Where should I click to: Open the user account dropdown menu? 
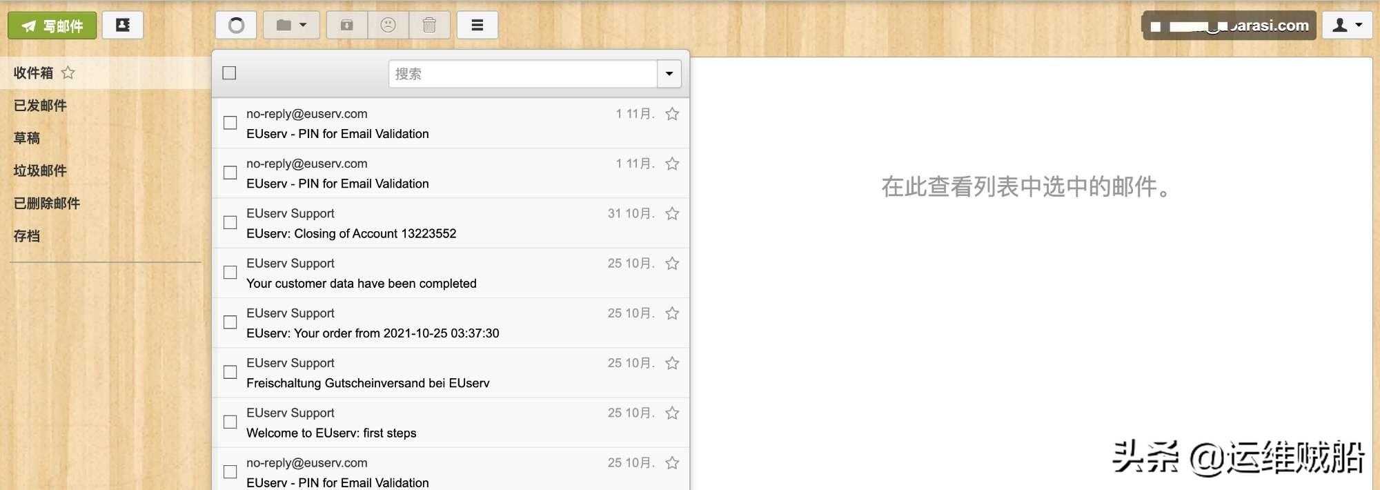pyautogui.click(x=1347, y=26)
